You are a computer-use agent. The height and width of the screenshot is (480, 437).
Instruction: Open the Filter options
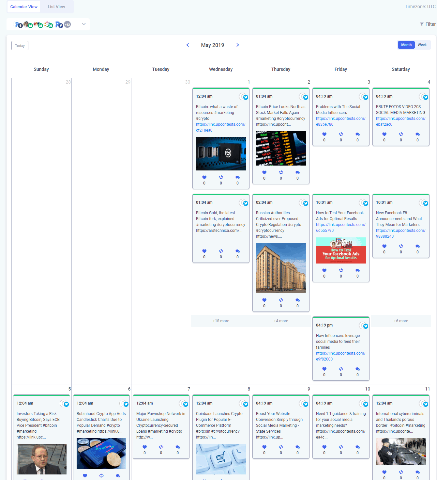pyautogui.click(x=428, y=24)
